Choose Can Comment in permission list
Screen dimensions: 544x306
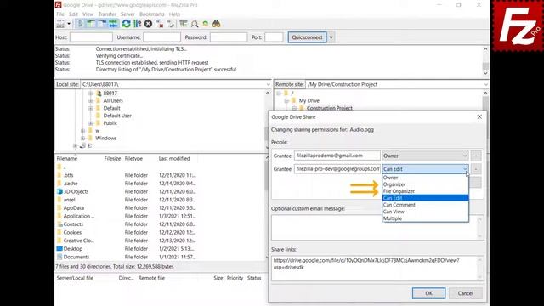pyautogui.click(x=425, y=205)
